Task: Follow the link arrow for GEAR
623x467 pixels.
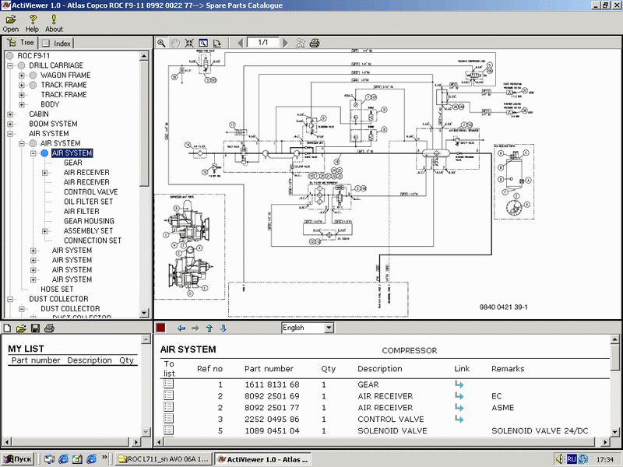Action: pos(459,384)
